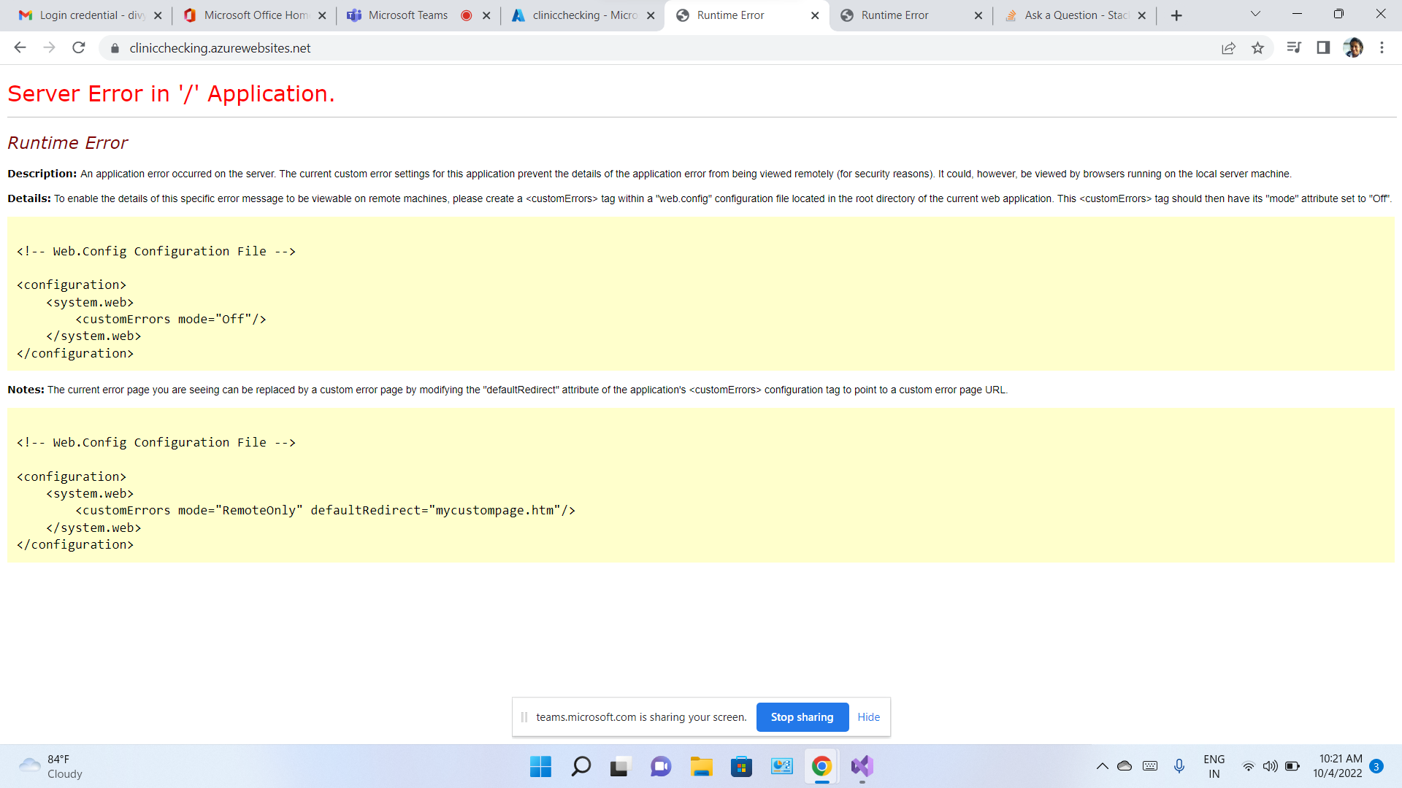Go back to previous page
Screen dimensions: 1402x788
pos(20,48)
